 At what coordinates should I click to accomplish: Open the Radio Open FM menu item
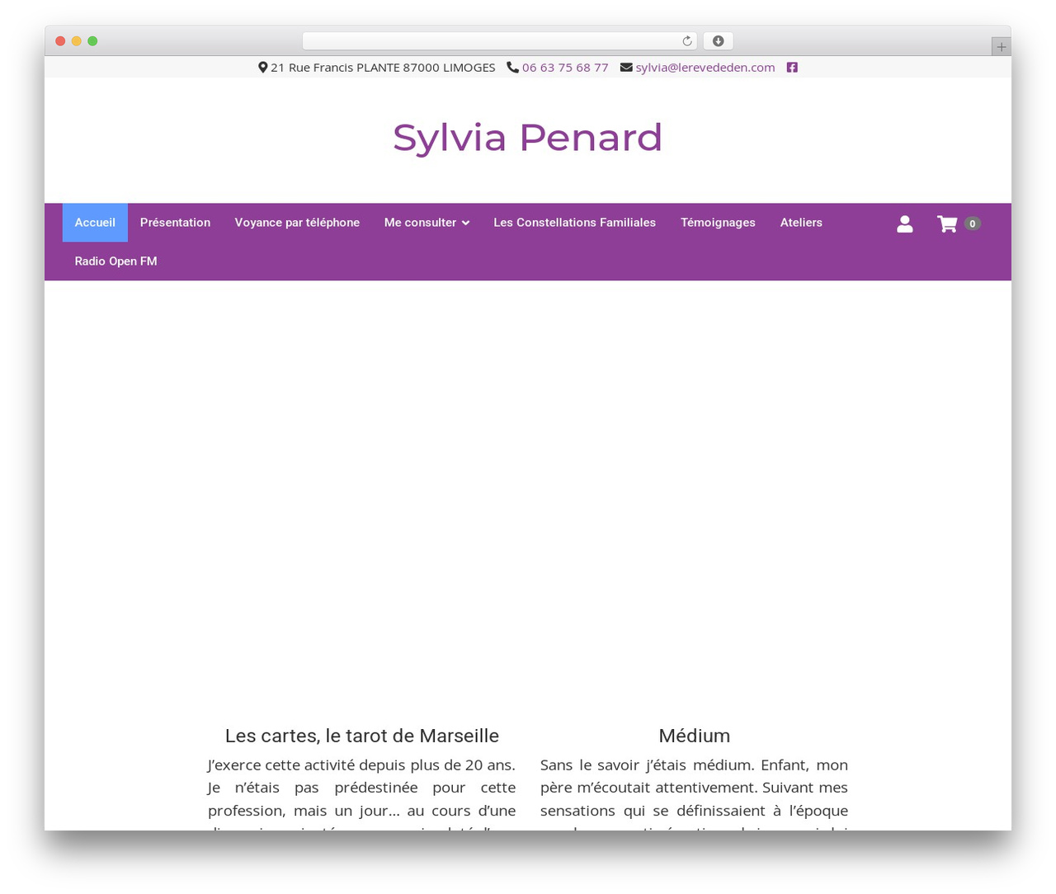click(x=115, y=261)
